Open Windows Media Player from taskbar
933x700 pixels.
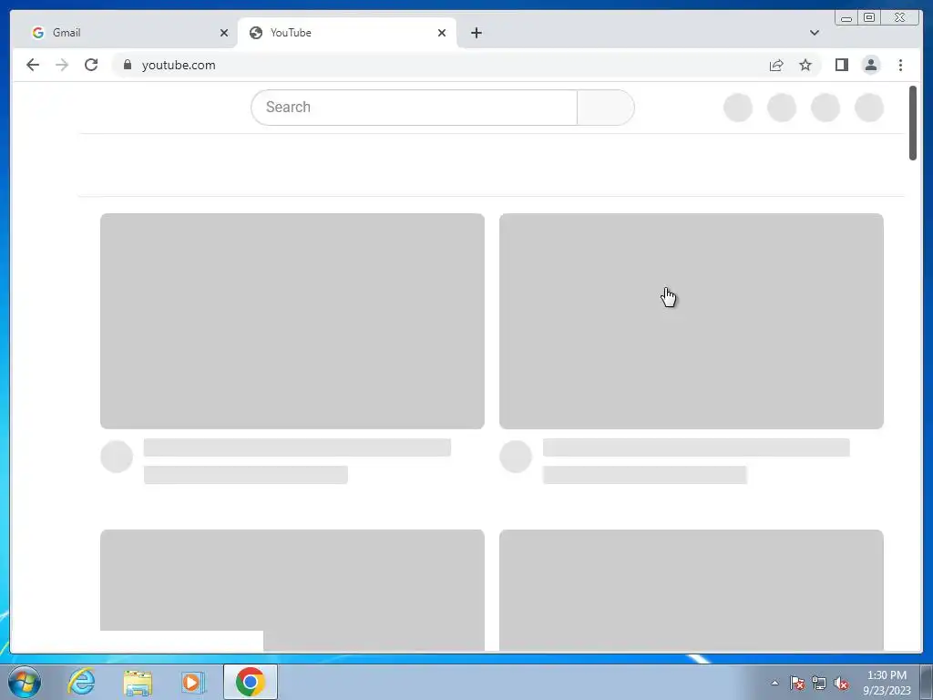[193, 682]
